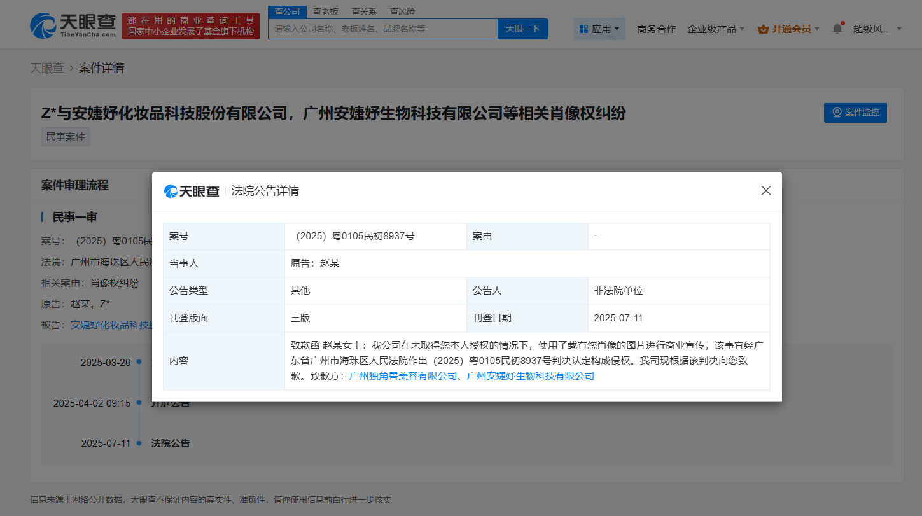The height and width of the screenshot is (516, 922).
Task: Switch to the 查关系 tab
Action: coord(364,11)
